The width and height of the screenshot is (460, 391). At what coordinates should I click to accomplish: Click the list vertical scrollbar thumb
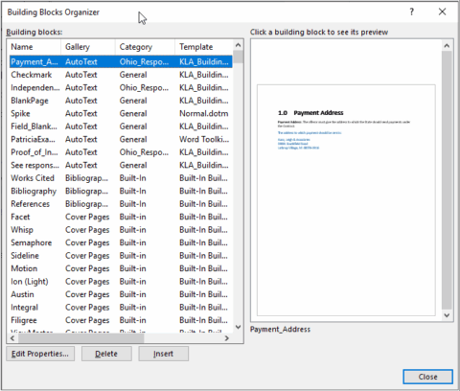coord(238,57)
